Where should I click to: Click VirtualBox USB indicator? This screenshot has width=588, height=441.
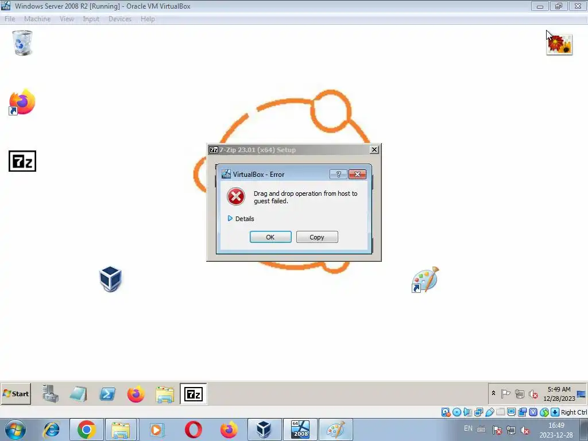tap(489, 412)
